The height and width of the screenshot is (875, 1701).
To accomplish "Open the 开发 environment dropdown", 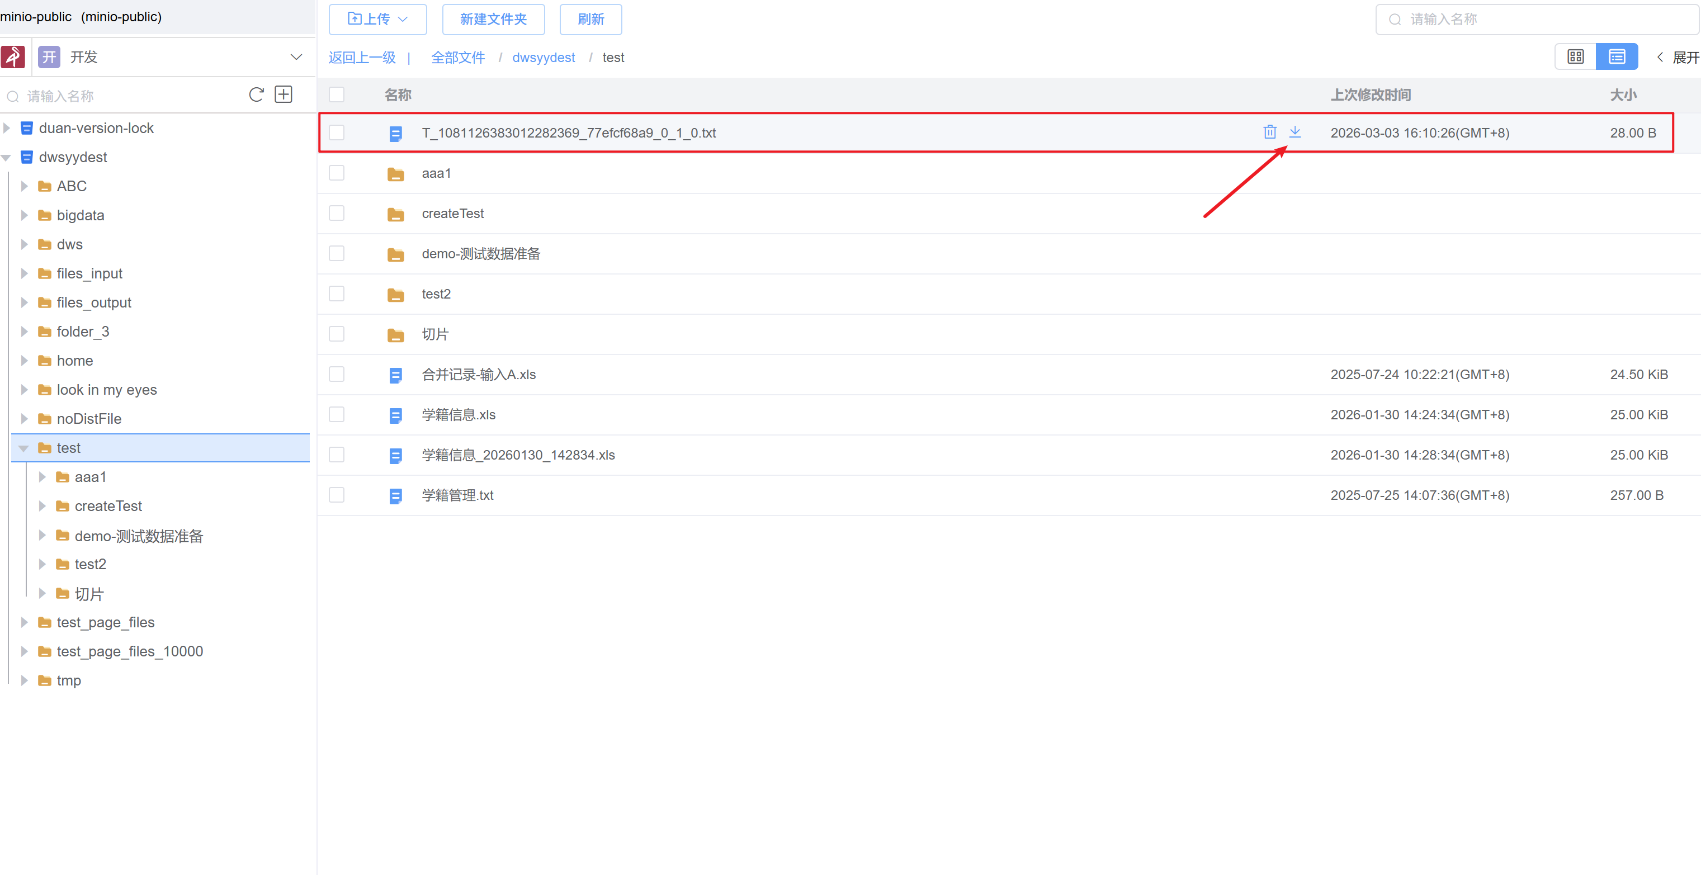I will 296,58.
